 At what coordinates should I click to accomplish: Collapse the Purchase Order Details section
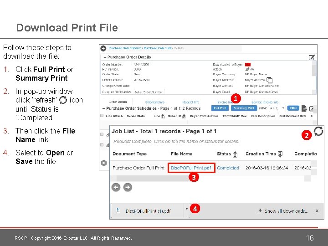click(105, 57)
